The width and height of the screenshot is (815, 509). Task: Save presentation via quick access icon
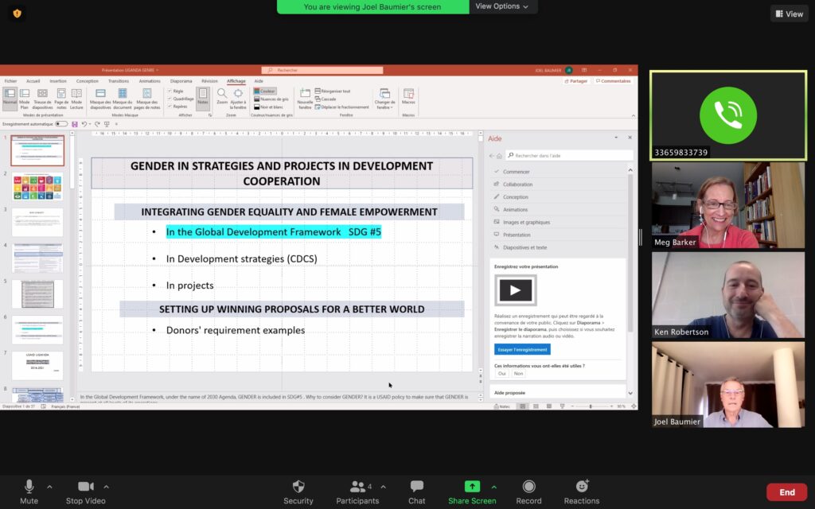point(75,124)
